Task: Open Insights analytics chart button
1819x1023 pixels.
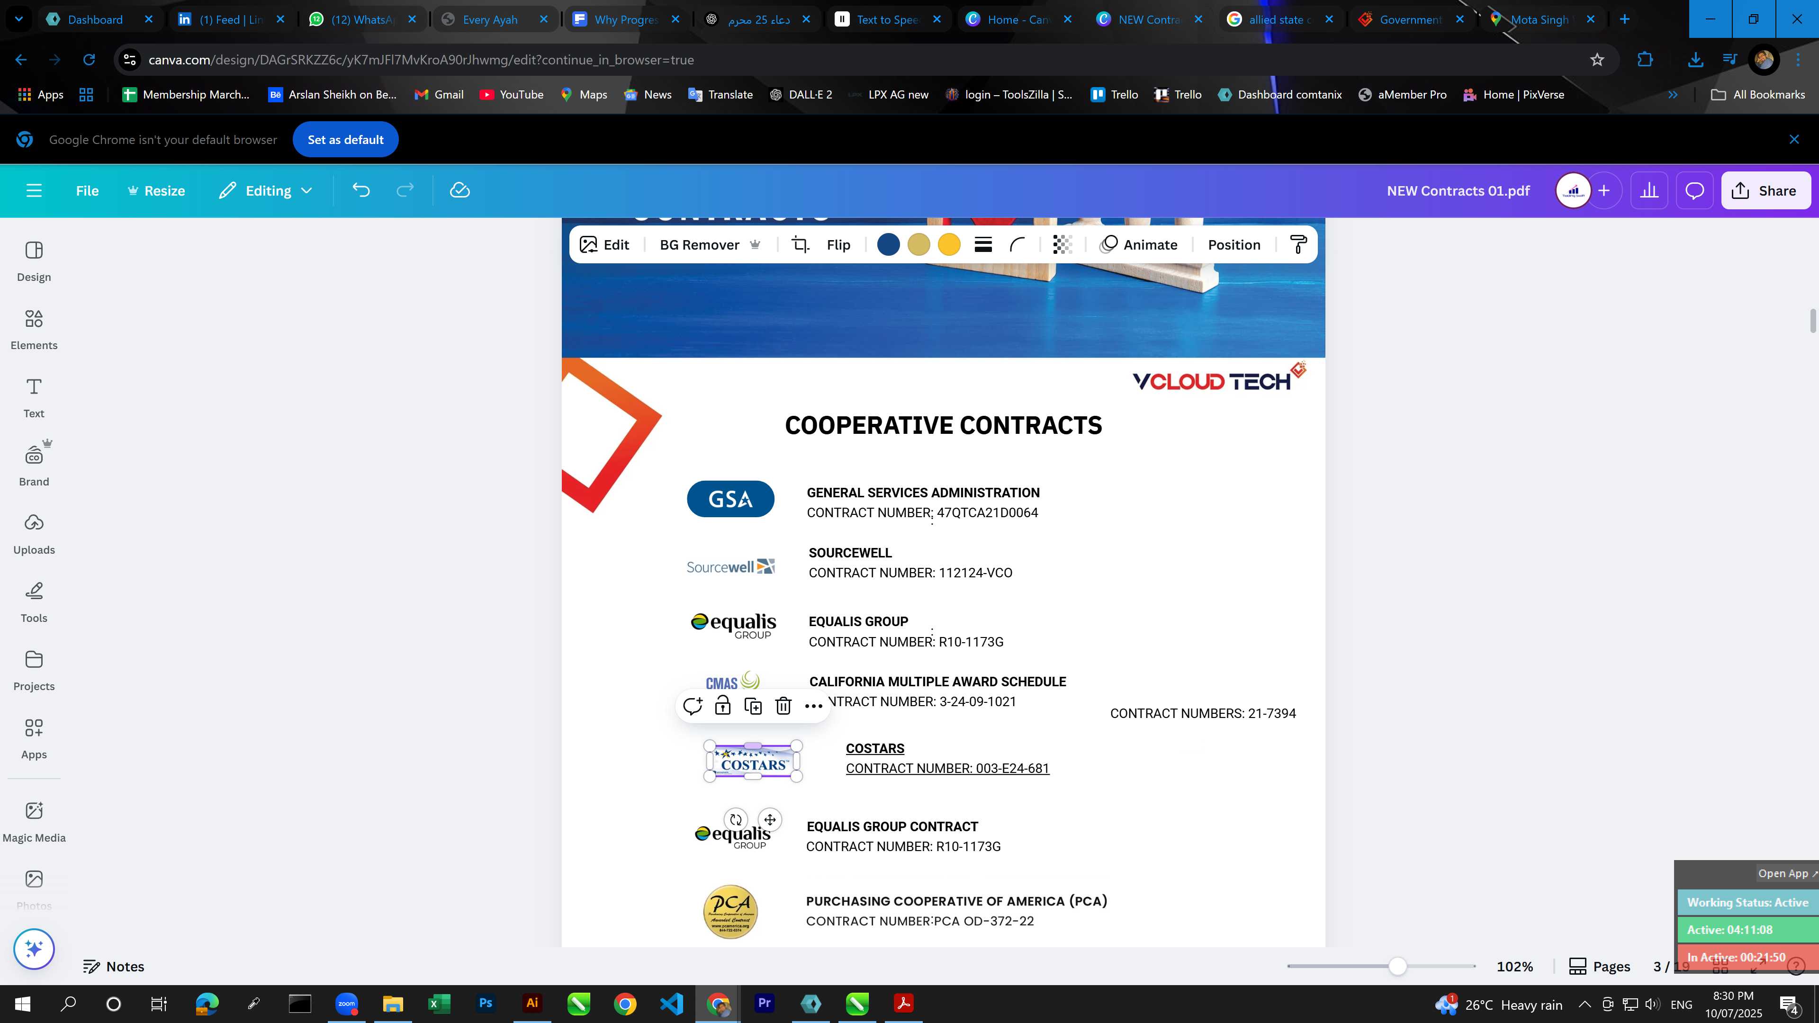Action: 1649,190
